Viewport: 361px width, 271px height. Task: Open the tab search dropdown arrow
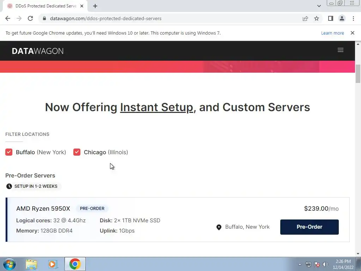pyautogui.click(x=319, y=6)
